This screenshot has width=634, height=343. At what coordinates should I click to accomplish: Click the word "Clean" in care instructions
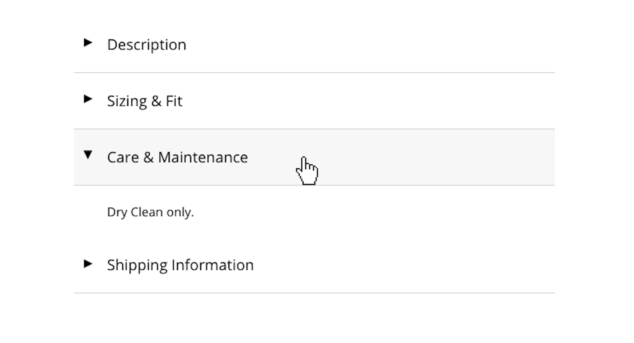click(147, 212)
